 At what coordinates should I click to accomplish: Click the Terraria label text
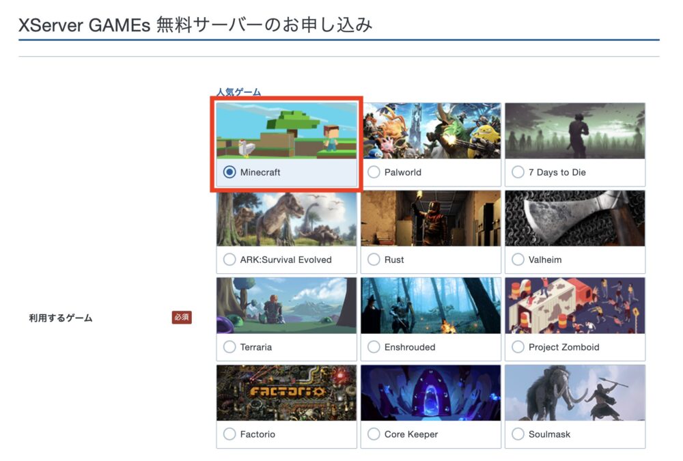click(x=255, y=347)
